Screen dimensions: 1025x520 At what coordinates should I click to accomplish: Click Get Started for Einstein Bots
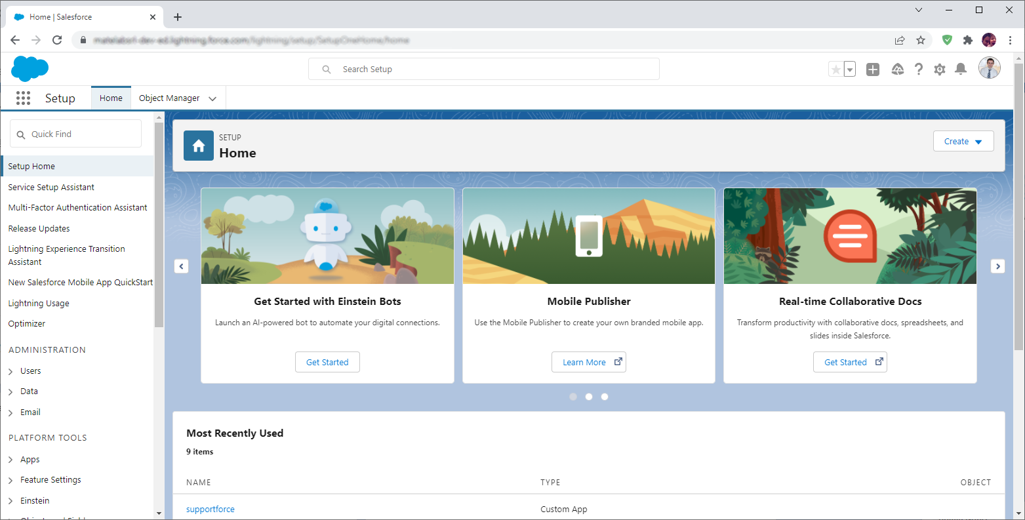327,363
